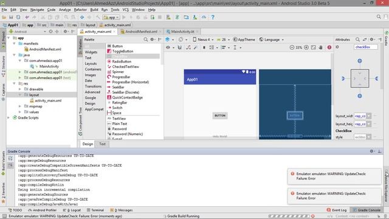Open Event Log tool window
This screenshot has height=219, width=389.
[337, 210]
